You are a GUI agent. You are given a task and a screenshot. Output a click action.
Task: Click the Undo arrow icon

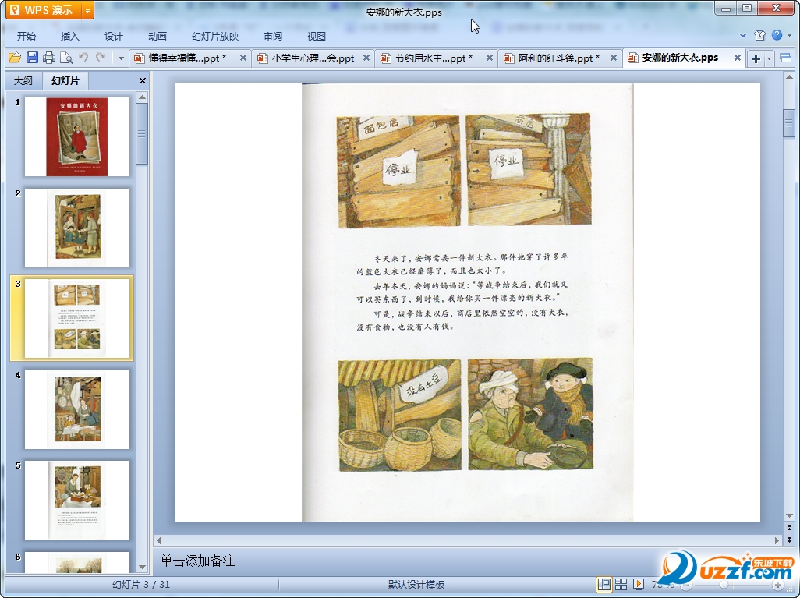coord(83,58)
